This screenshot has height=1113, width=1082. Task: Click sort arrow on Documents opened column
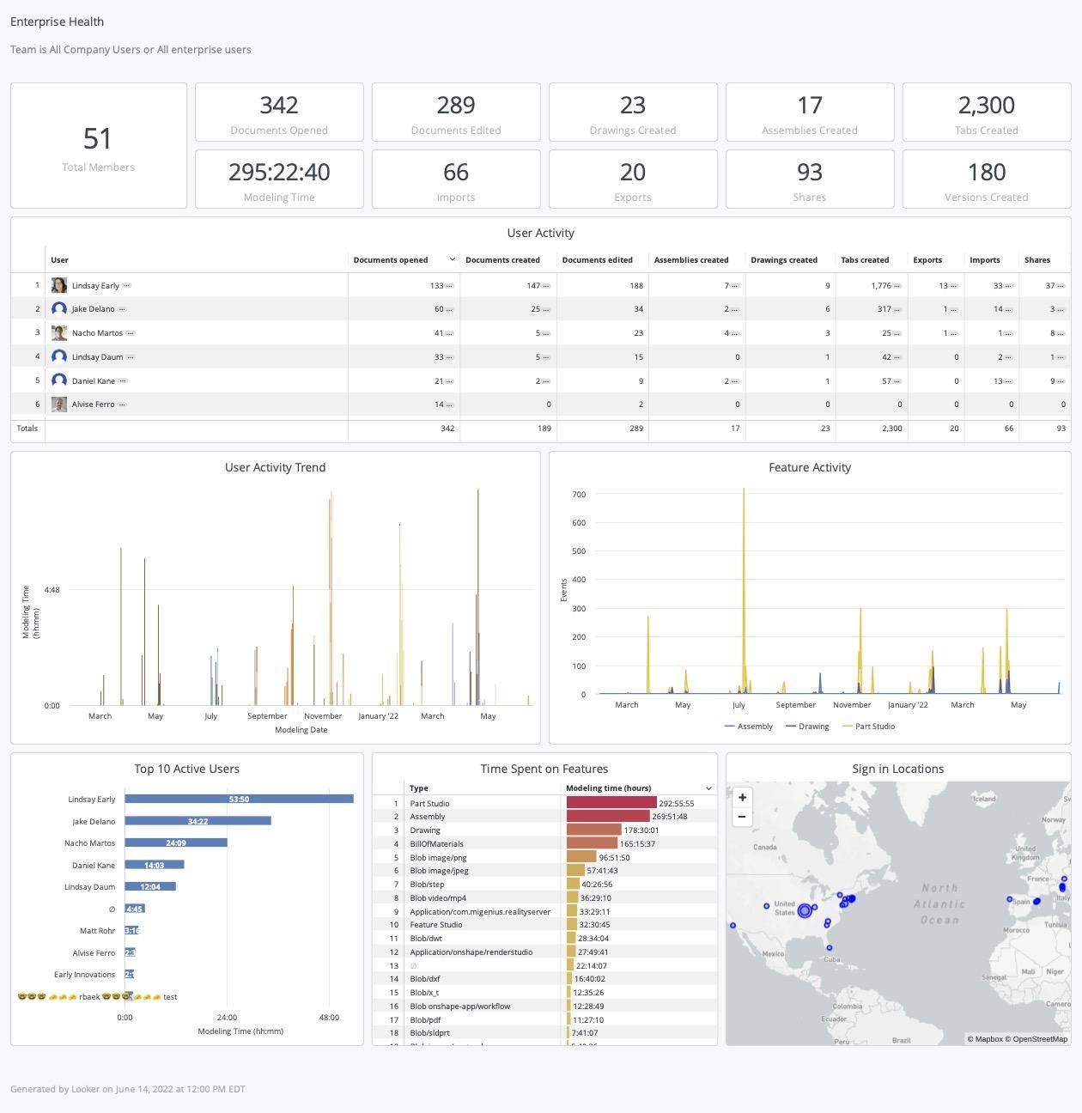(x=452, y=259)
